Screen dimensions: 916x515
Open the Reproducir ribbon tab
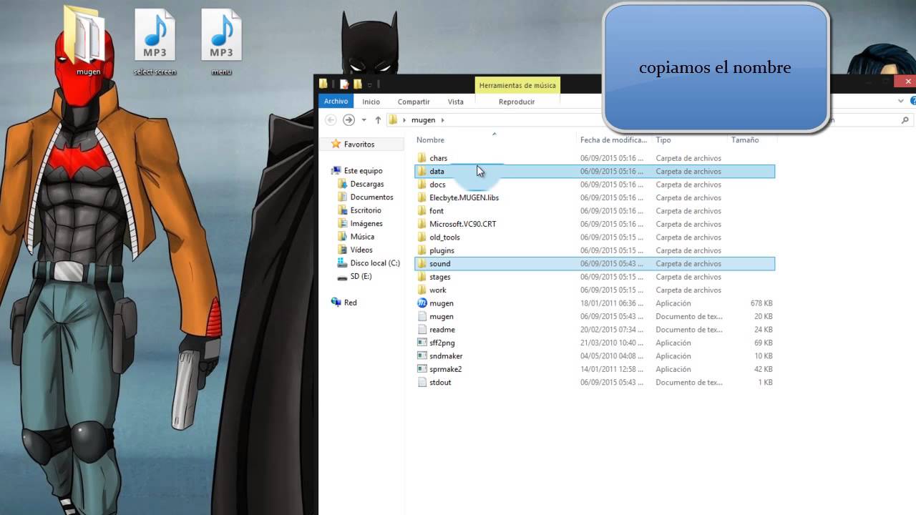click(x=517, y=102)
